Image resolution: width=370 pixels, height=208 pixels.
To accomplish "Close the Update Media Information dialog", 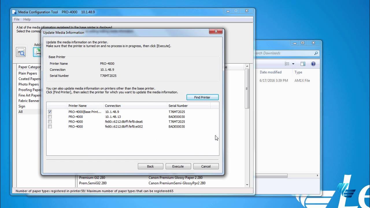I will (216, 31).
